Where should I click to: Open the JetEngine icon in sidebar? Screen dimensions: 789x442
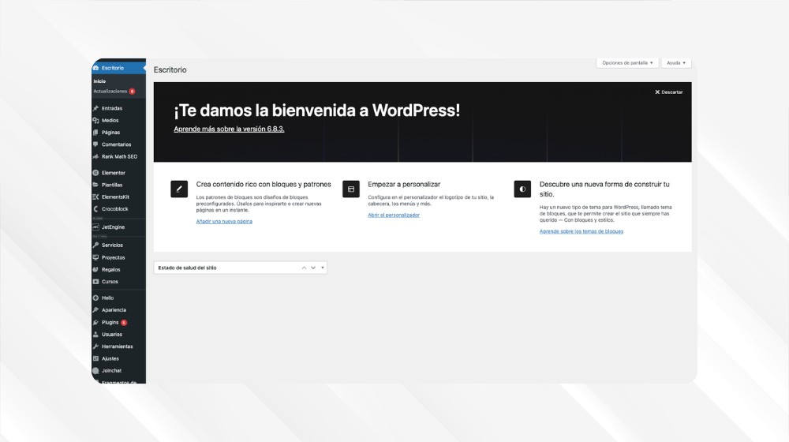(95, 227)
